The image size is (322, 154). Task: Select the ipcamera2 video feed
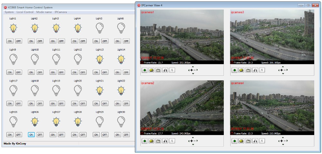tap(182, 106)
